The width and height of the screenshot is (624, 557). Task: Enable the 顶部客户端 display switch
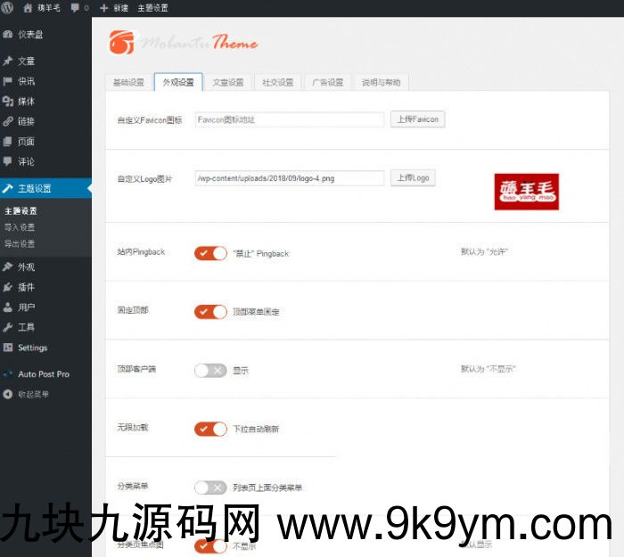click(210, 370)
